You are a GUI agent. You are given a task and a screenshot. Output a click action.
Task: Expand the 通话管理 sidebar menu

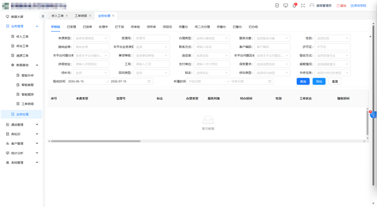[x=22, y=125]
